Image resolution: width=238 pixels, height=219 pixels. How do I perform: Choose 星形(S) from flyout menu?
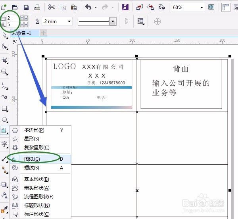pyautogui.click(x=40, y=139)
